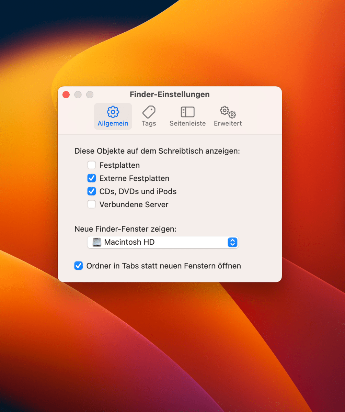Open the Seitenleiste sidebar icon

[x=187, y=112]
